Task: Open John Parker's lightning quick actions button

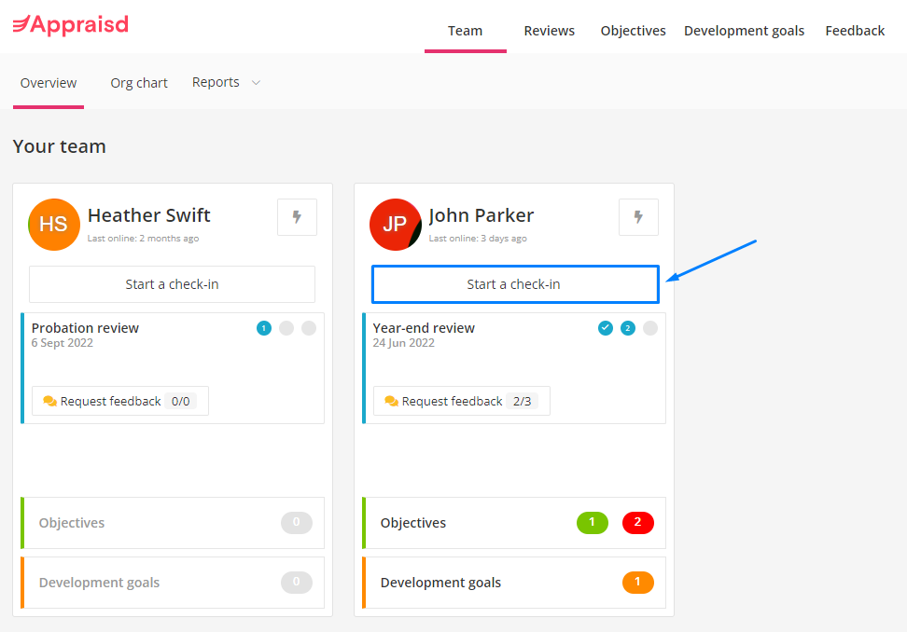Action: pos(638,217)
